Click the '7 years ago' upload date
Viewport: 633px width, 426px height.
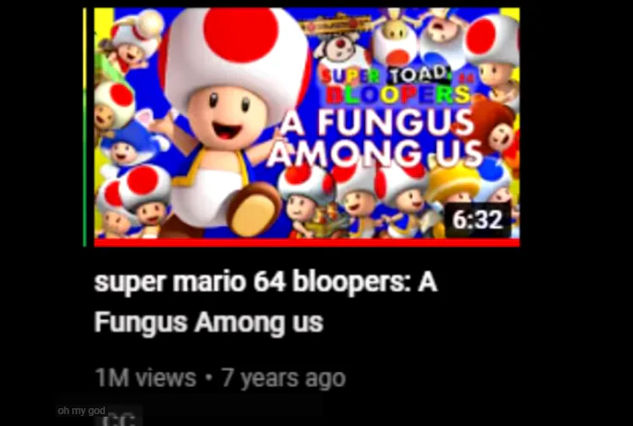283,379
